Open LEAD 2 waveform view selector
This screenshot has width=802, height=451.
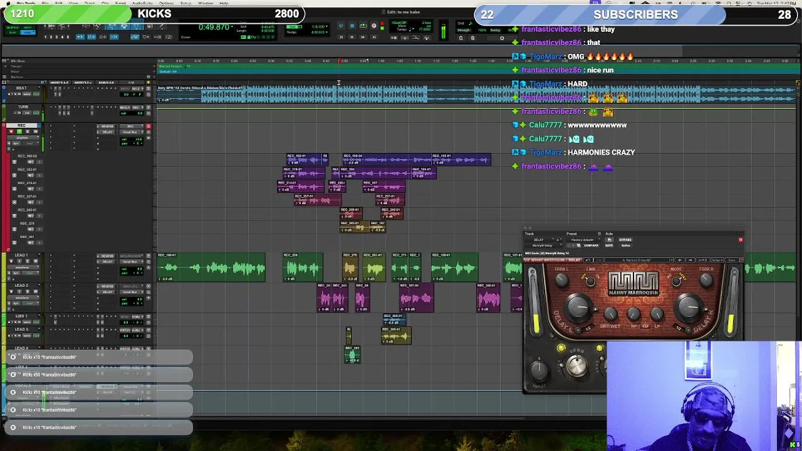pyautogui.click(x=23, y=298)
